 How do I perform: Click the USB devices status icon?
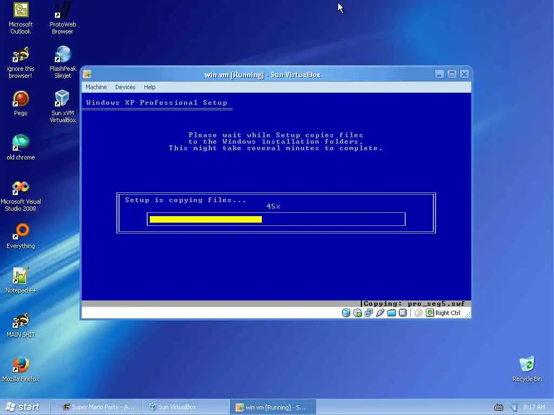click(380, 313)
